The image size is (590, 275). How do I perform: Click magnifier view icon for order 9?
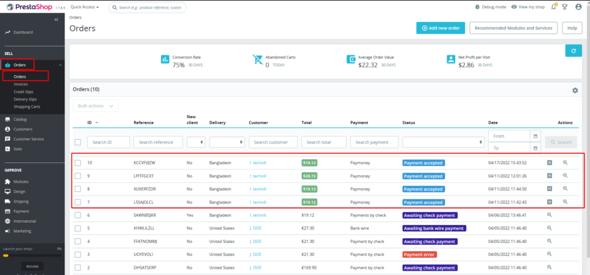565,176
